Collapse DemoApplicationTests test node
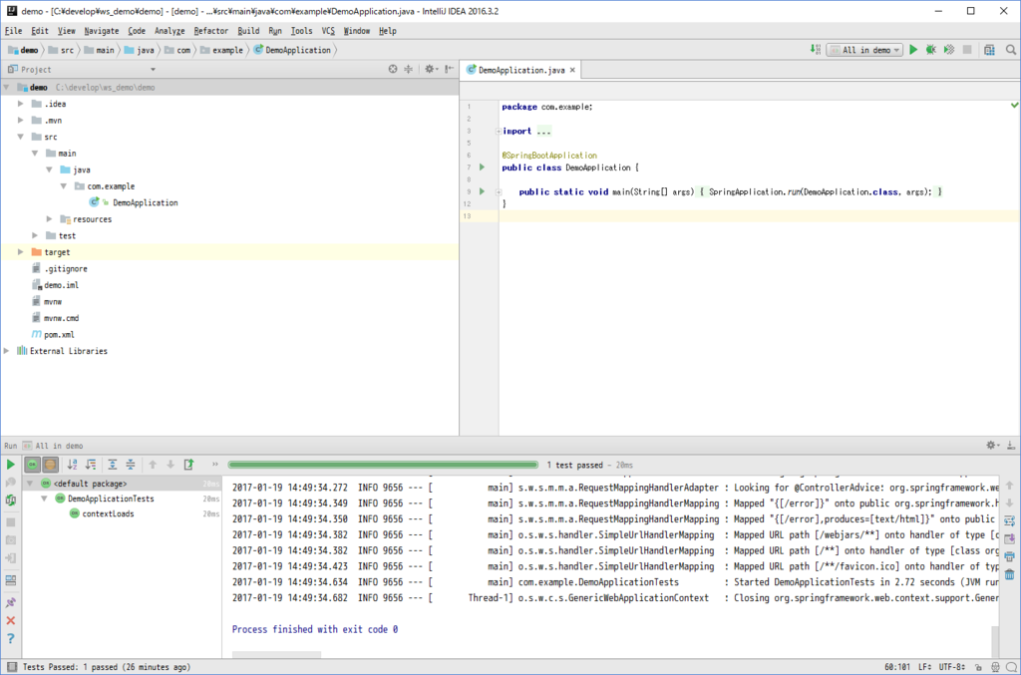The width and height of the screenshot is (1021, 675). 44,499
